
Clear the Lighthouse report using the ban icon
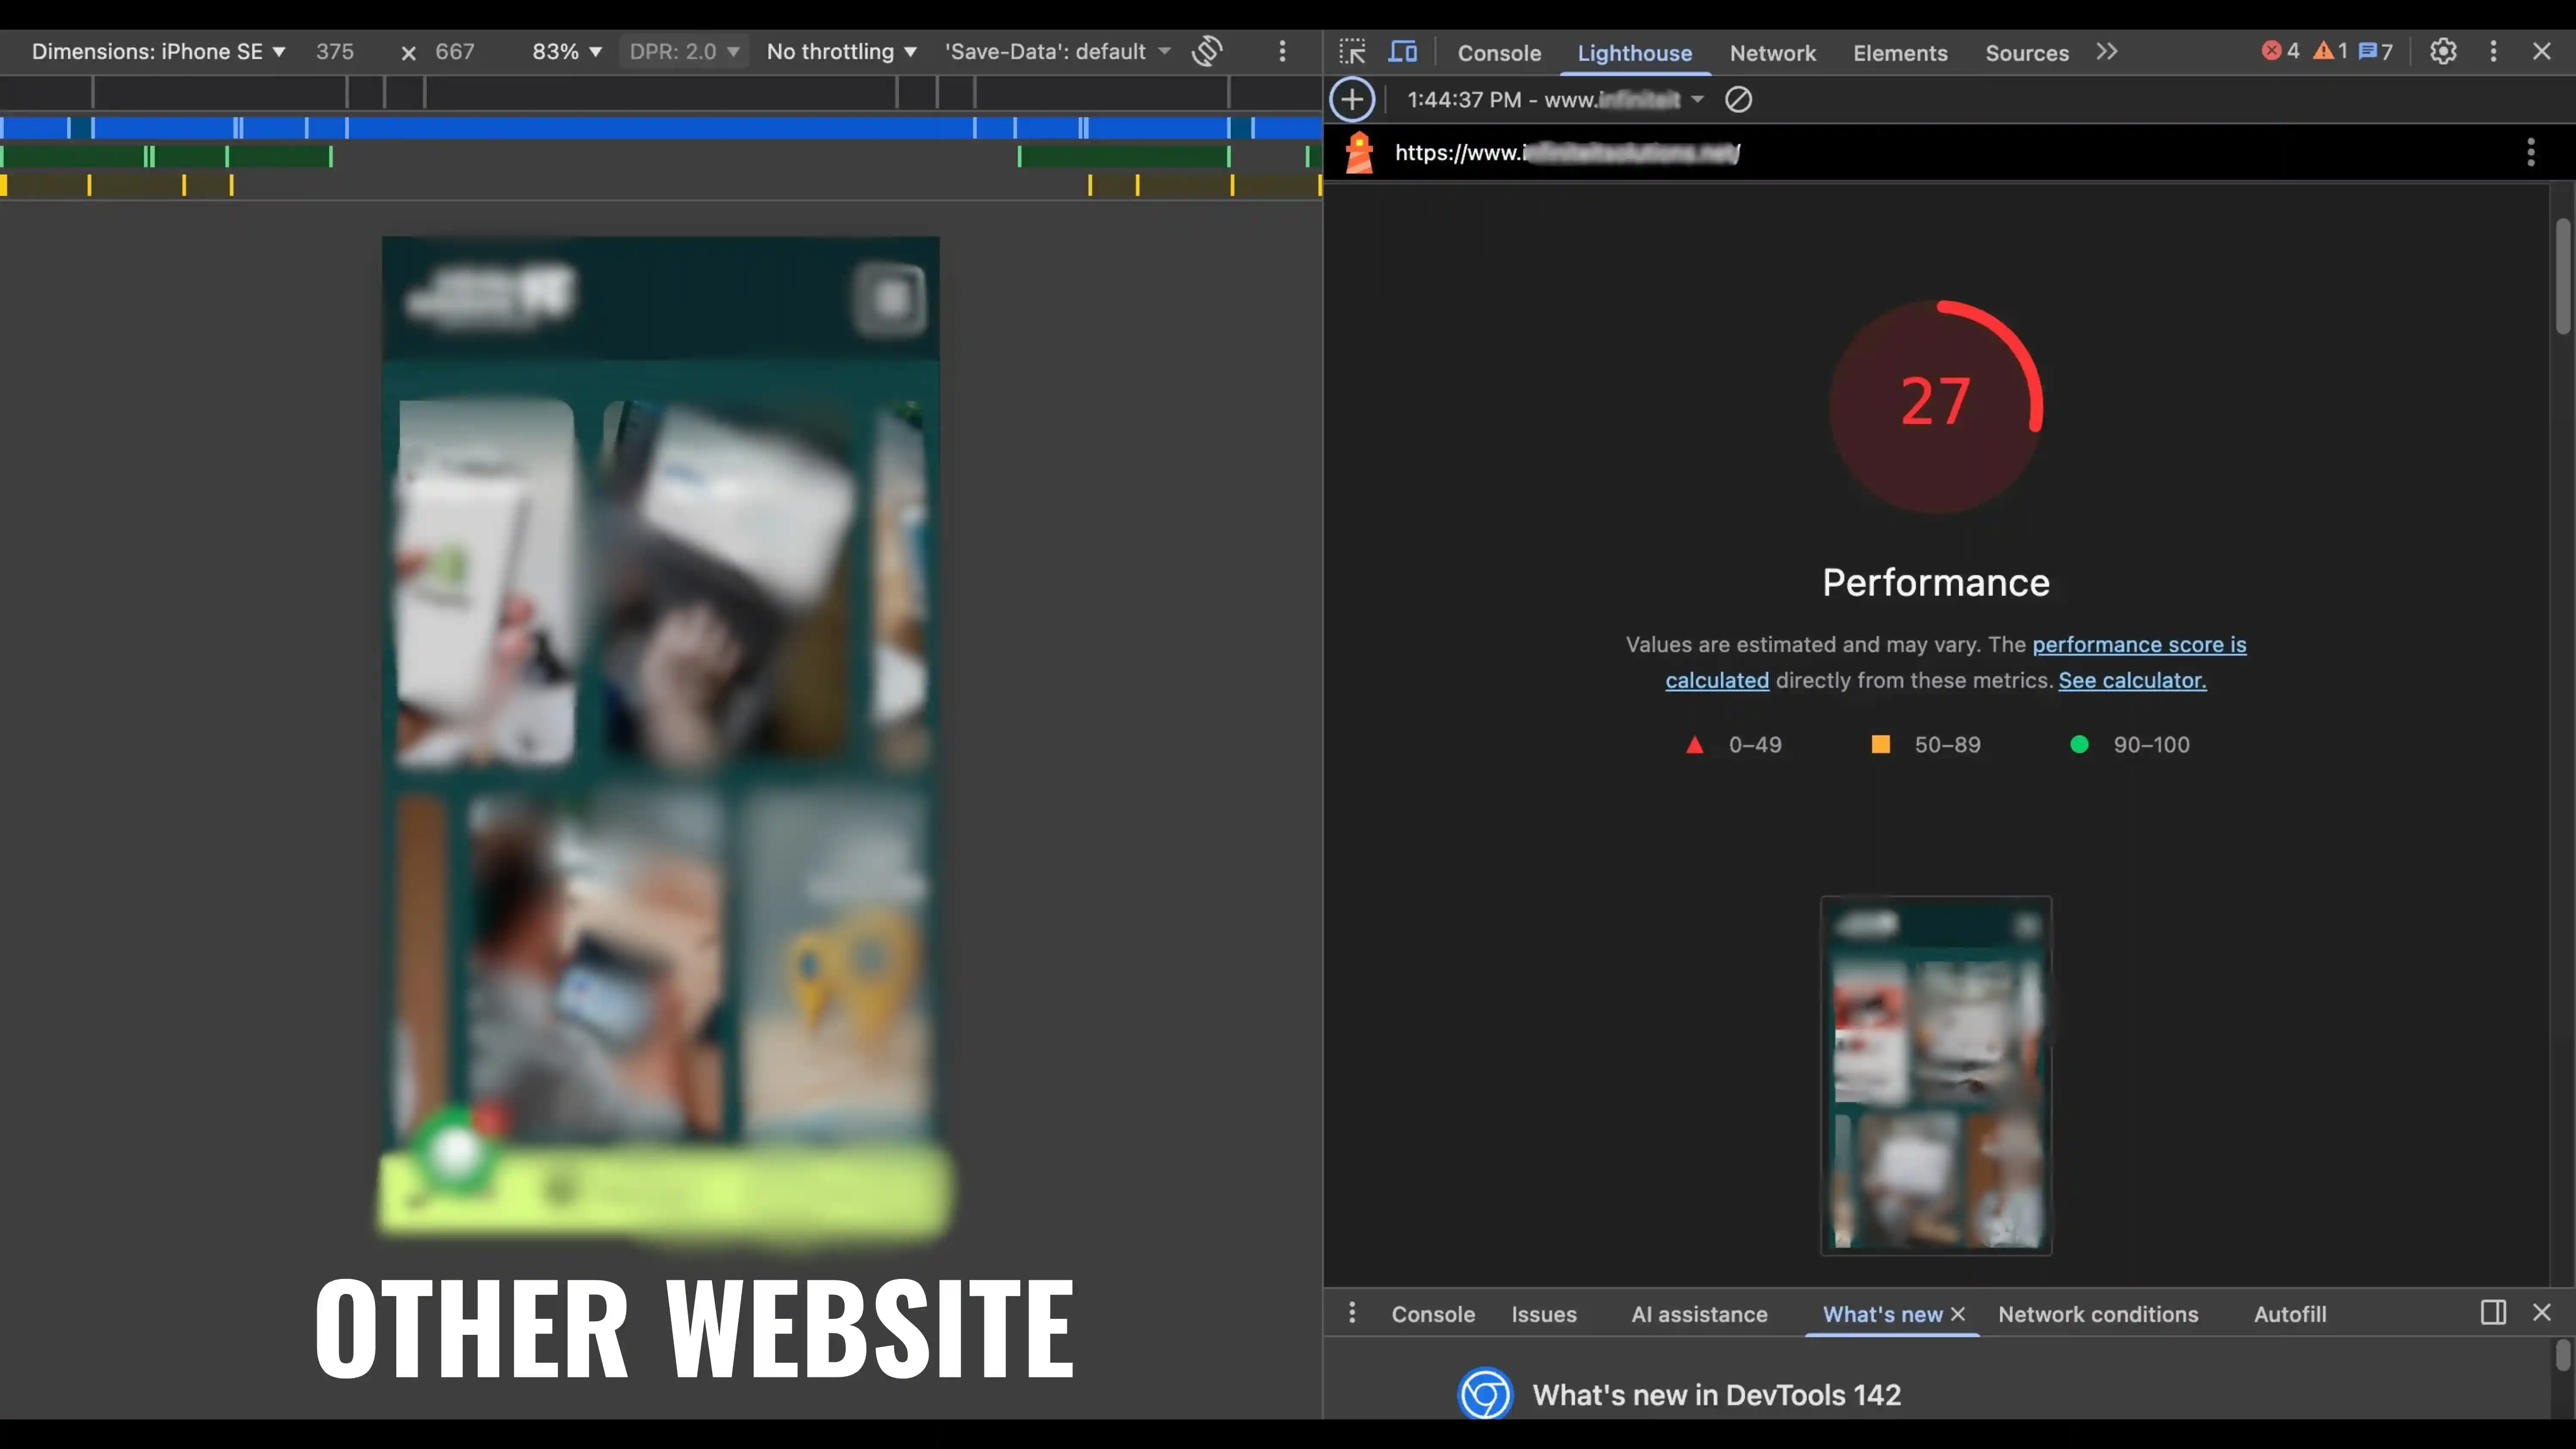click(1738, 99)
